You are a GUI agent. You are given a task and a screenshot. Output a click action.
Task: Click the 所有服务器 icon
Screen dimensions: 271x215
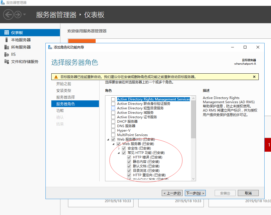(7, 47)
